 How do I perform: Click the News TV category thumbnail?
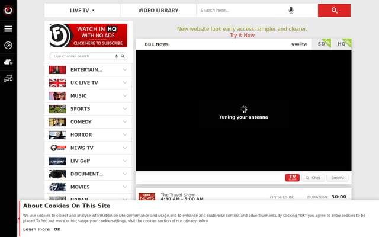(57, 148)
